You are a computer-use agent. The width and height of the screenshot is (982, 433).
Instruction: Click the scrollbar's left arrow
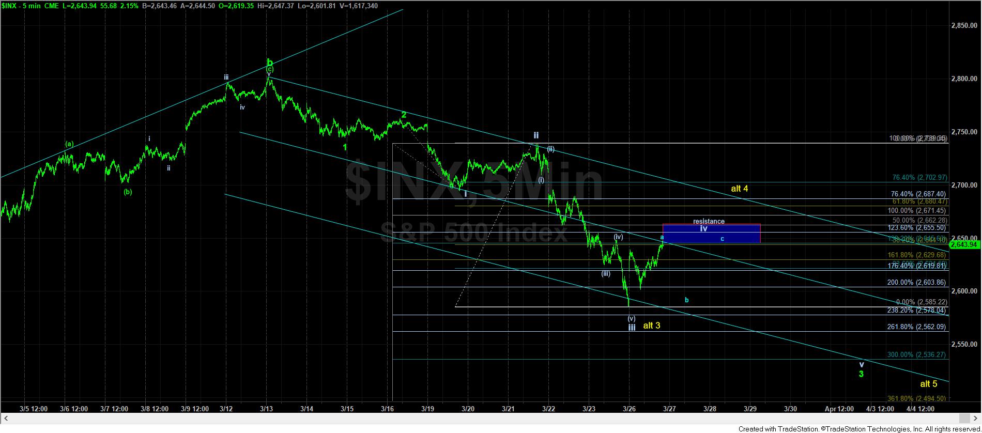click(6, 418)
